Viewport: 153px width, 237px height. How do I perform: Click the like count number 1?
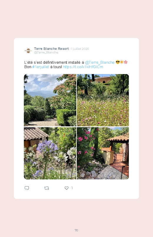tap(72, 188)
